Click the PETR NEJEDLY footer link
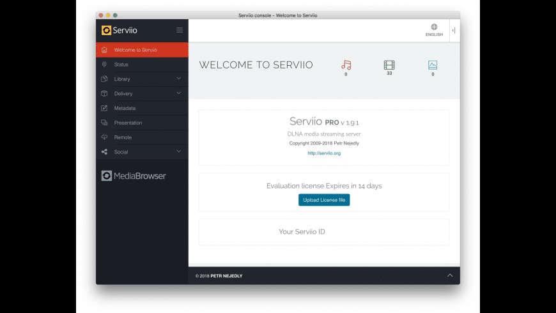Screen dimensions: 556x313 point(226,276)
